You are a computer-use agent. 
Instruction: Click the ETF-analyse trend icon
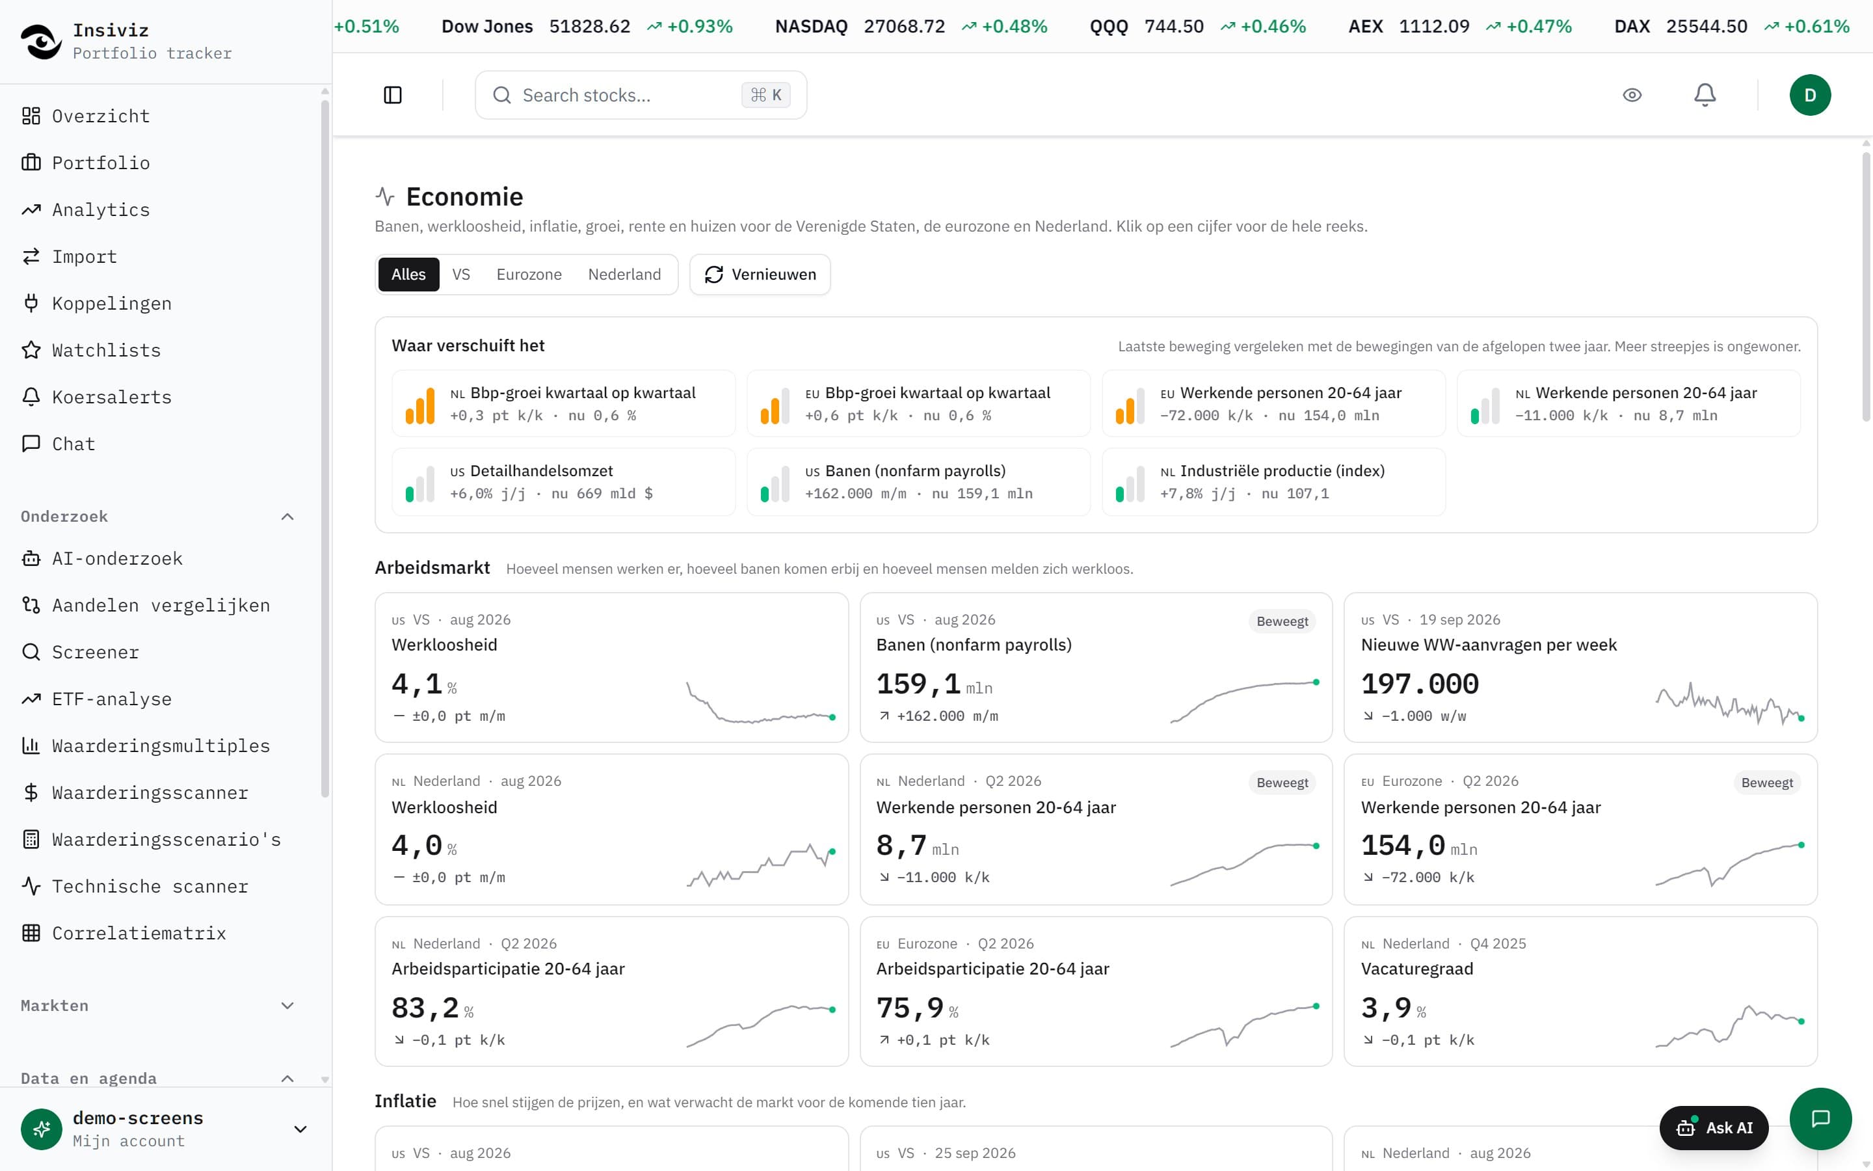pyautogui.click(x=31, y=699)
